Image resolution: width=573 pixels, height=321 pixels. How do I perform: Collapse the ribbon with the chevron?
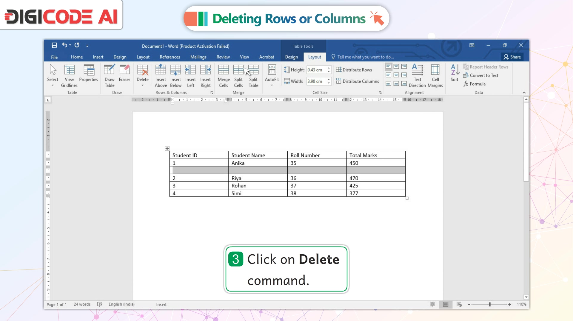524,93
